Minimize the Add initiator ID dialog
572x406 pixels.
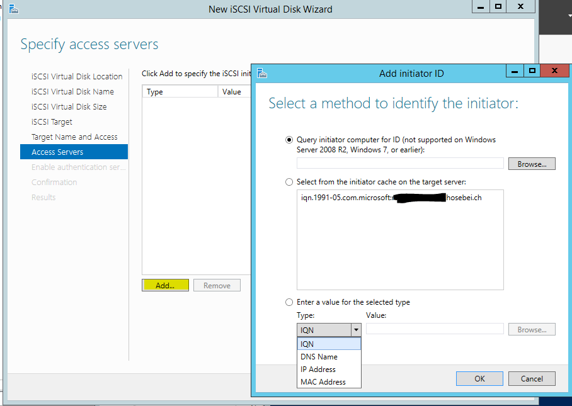tap(515, 70)
